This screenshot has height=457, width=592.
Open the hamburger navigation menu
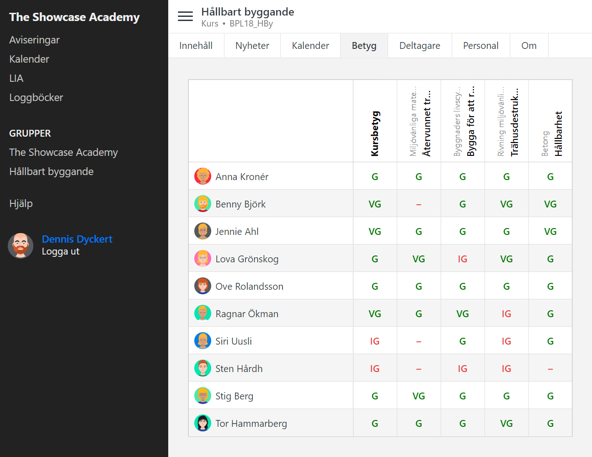pyautogui.click(x=185, y=16)
